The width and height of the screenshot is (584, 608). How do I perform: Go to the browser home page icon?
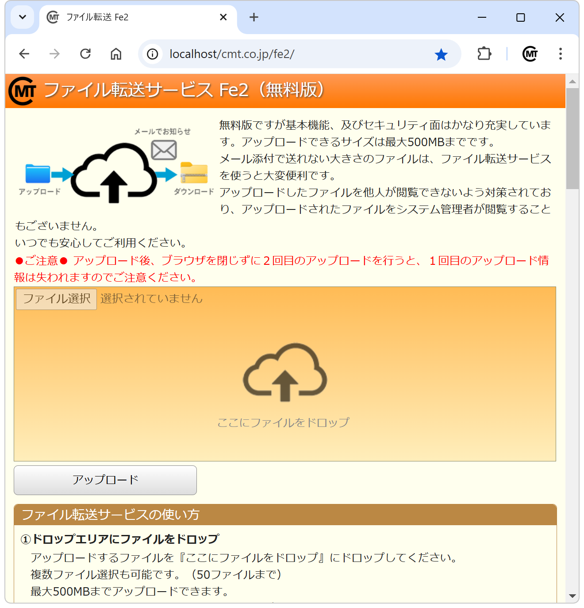click(x=116, y=54)
